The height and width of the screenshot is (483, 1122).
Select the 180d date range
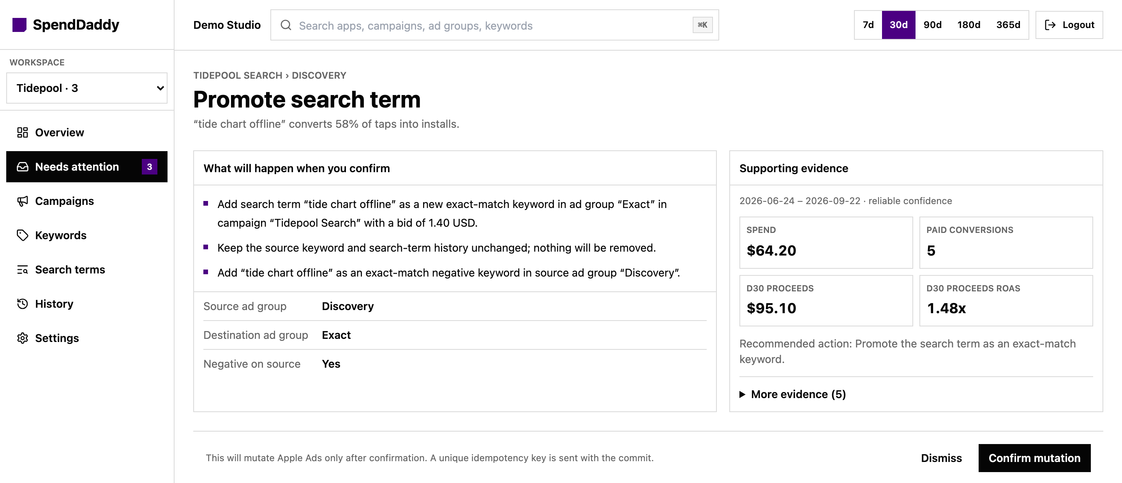click(969, 25)
